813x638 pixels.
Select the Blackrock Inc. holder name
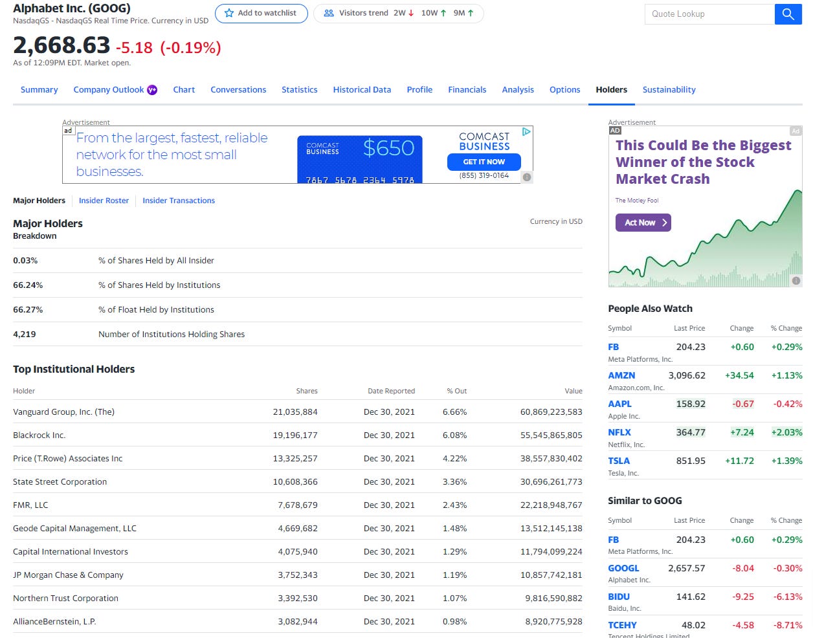click(39, 435)
